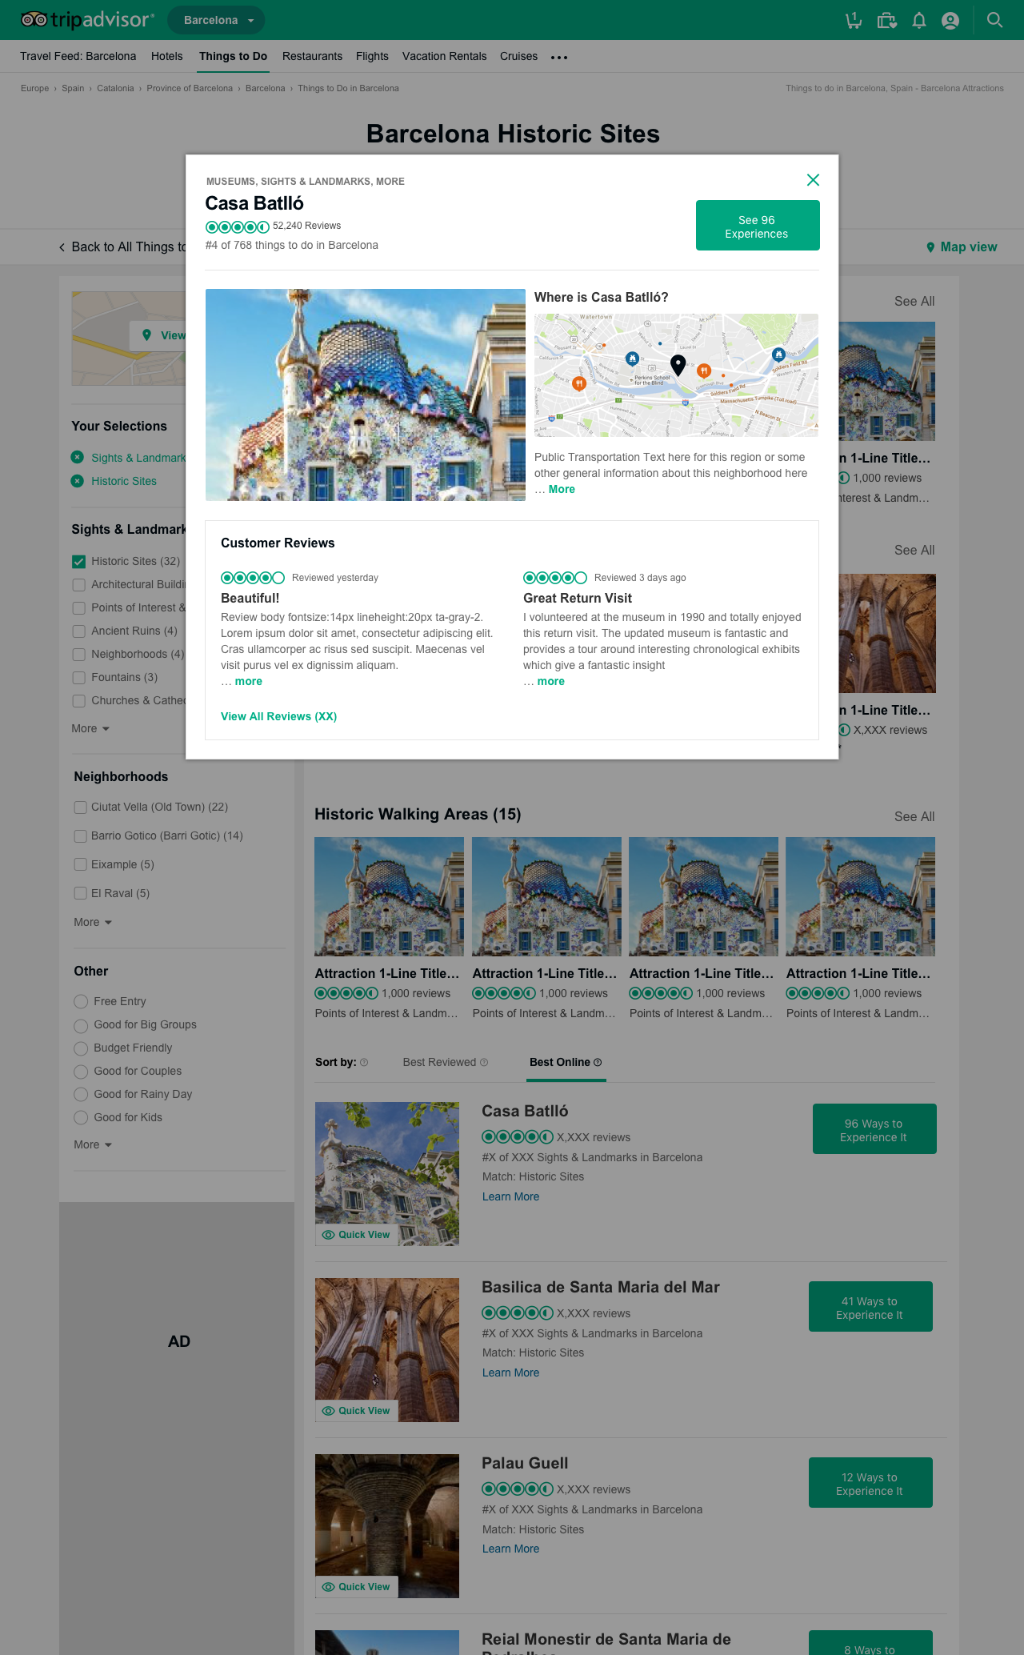Uncheck the Historic Sites (32) checkbox

point(78,562)
